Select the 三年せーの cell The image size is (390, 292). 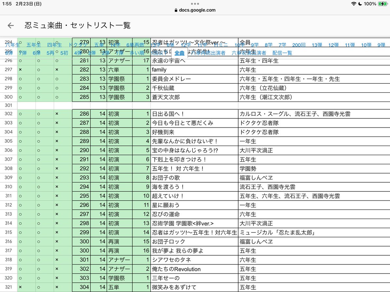[x=194, y=278]
